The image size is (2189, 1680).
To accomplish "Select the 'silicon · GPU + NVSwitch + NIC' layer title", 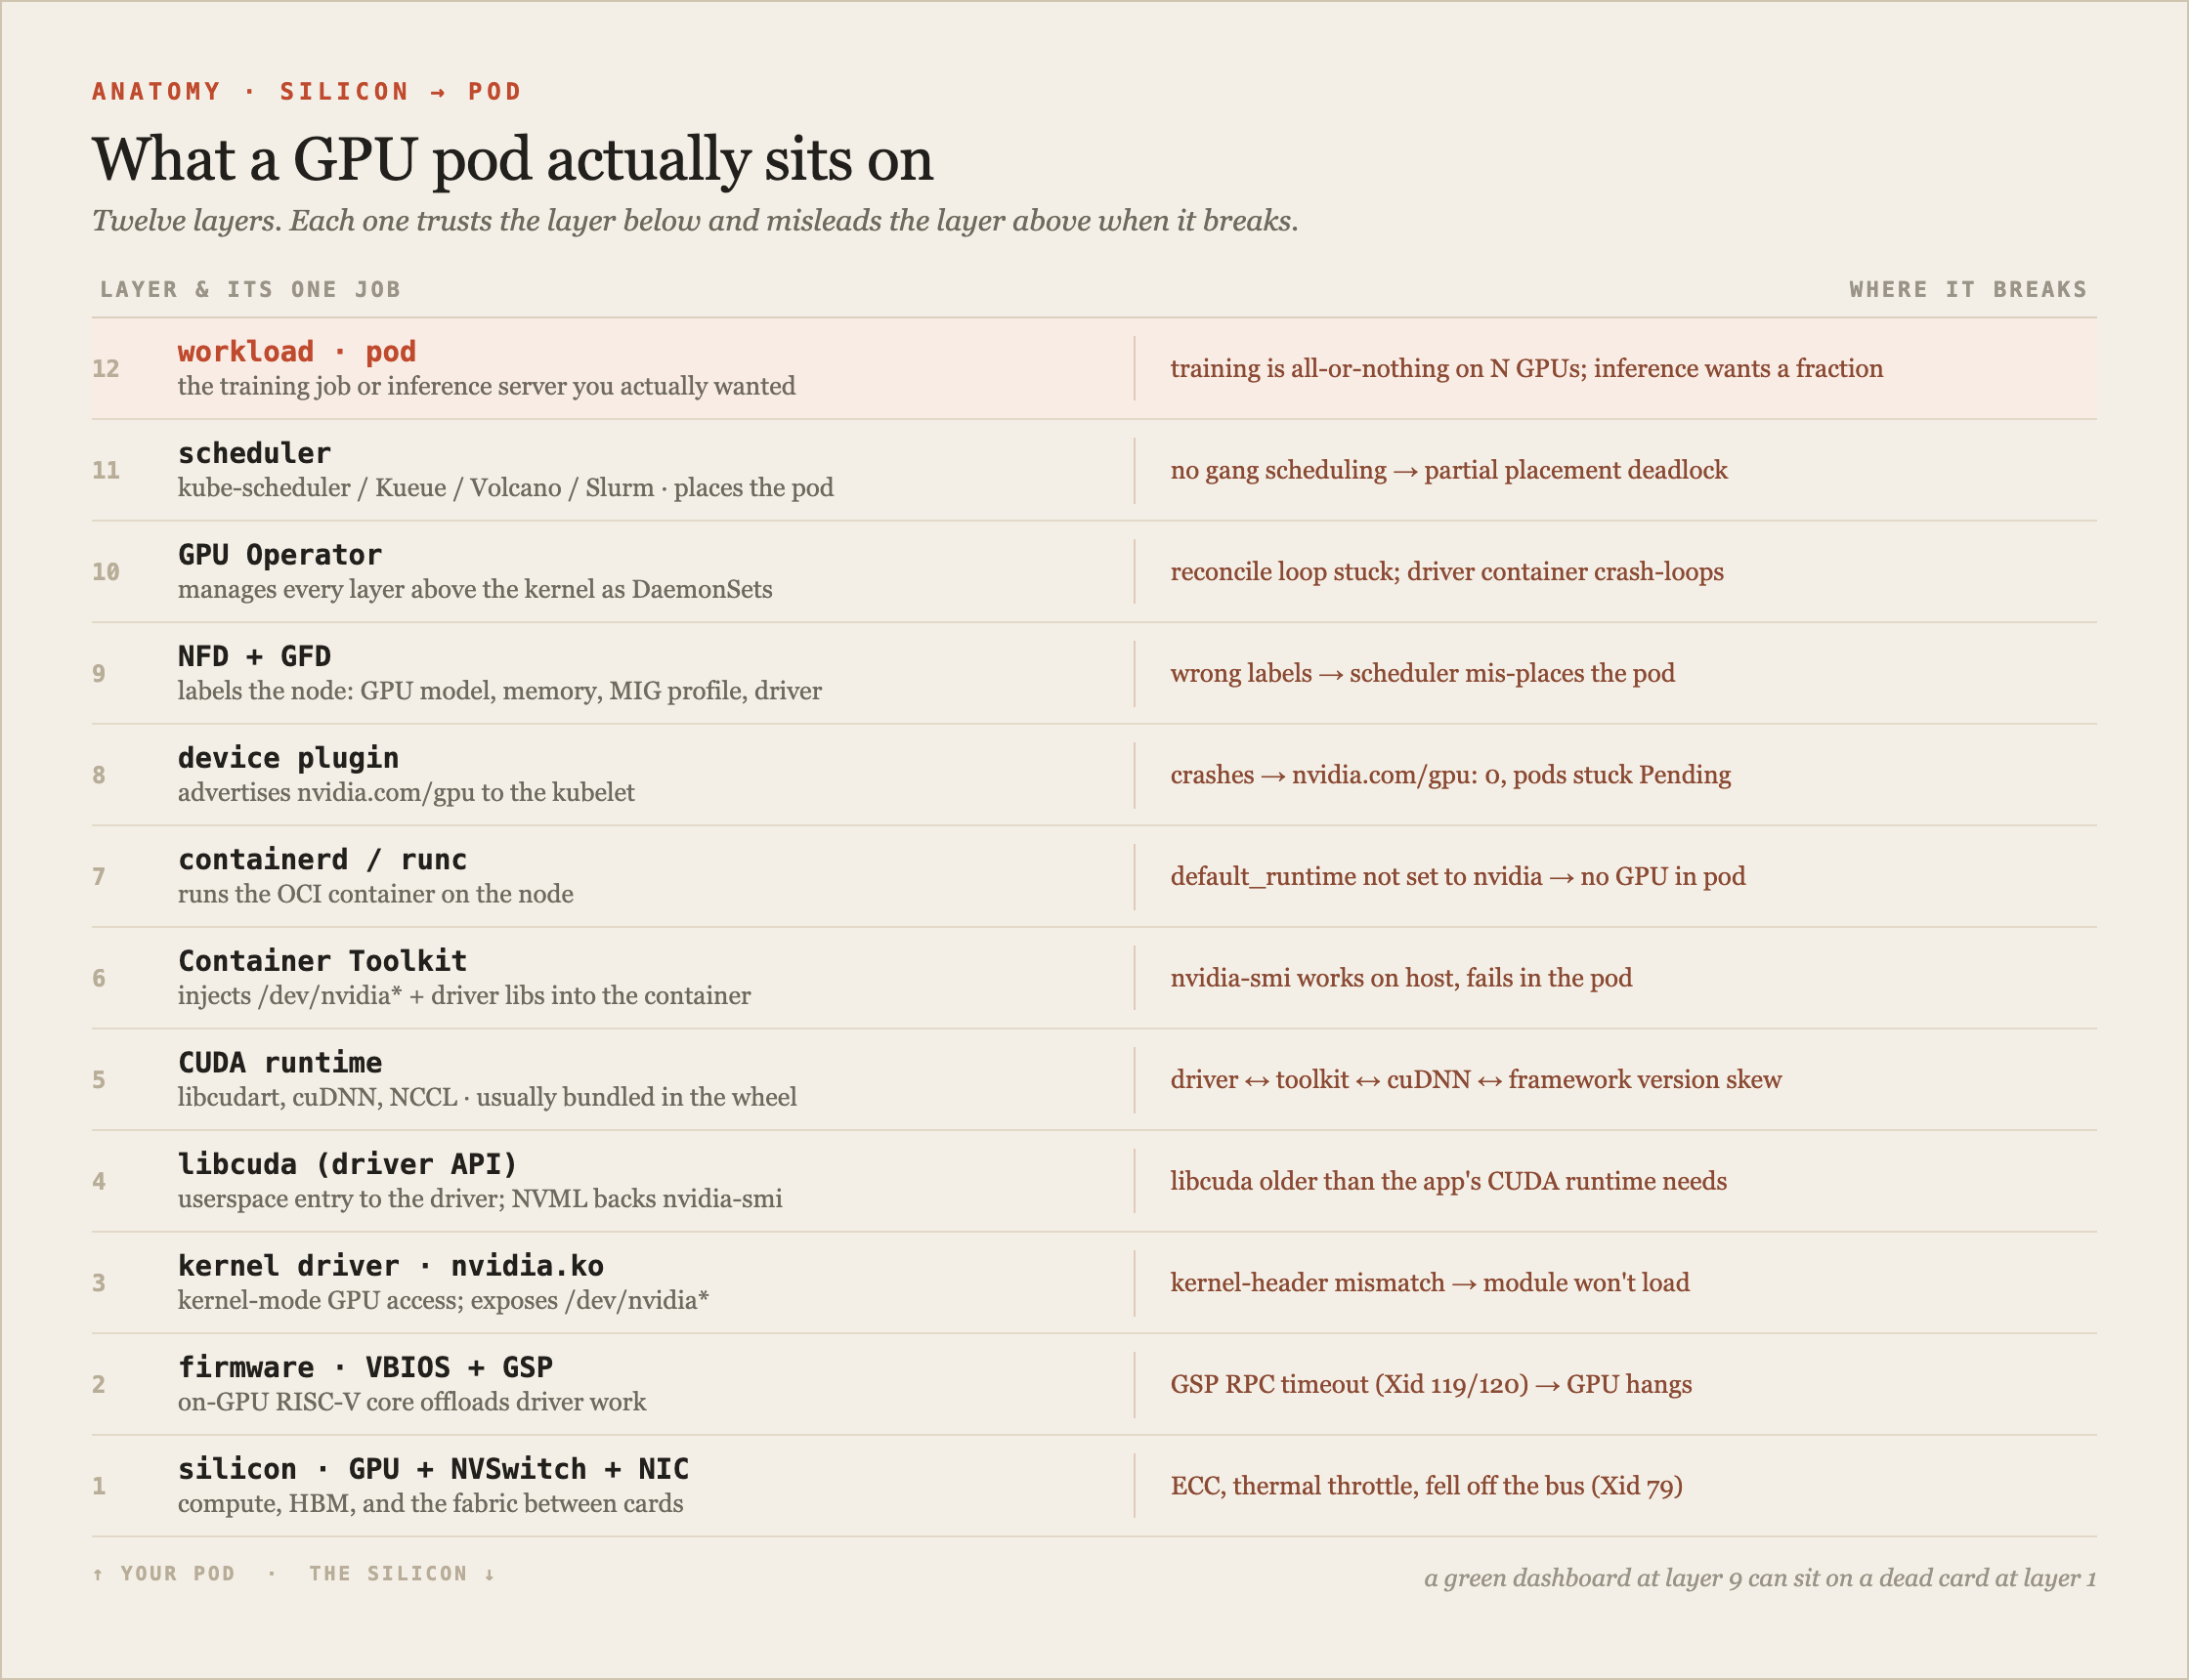I will pyautogui.click(x=433, y=1468).
